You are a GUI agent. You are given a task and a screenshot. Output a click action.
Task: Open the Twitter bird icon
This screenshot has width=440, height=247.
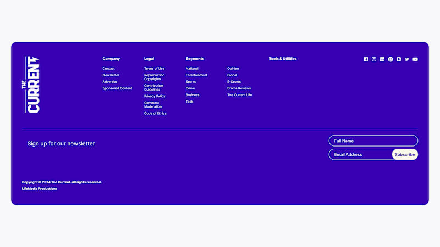(x=407, y=59)
